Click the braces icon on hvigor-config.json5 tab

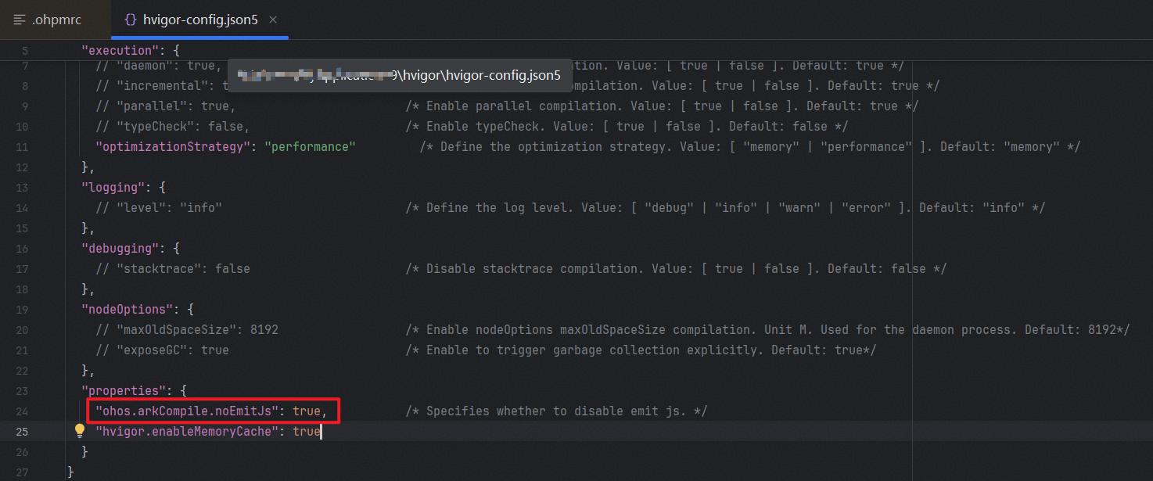131,20
